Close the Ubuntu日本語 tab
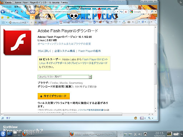The width and height of the screenshot is (183, 137). (31, 22)
